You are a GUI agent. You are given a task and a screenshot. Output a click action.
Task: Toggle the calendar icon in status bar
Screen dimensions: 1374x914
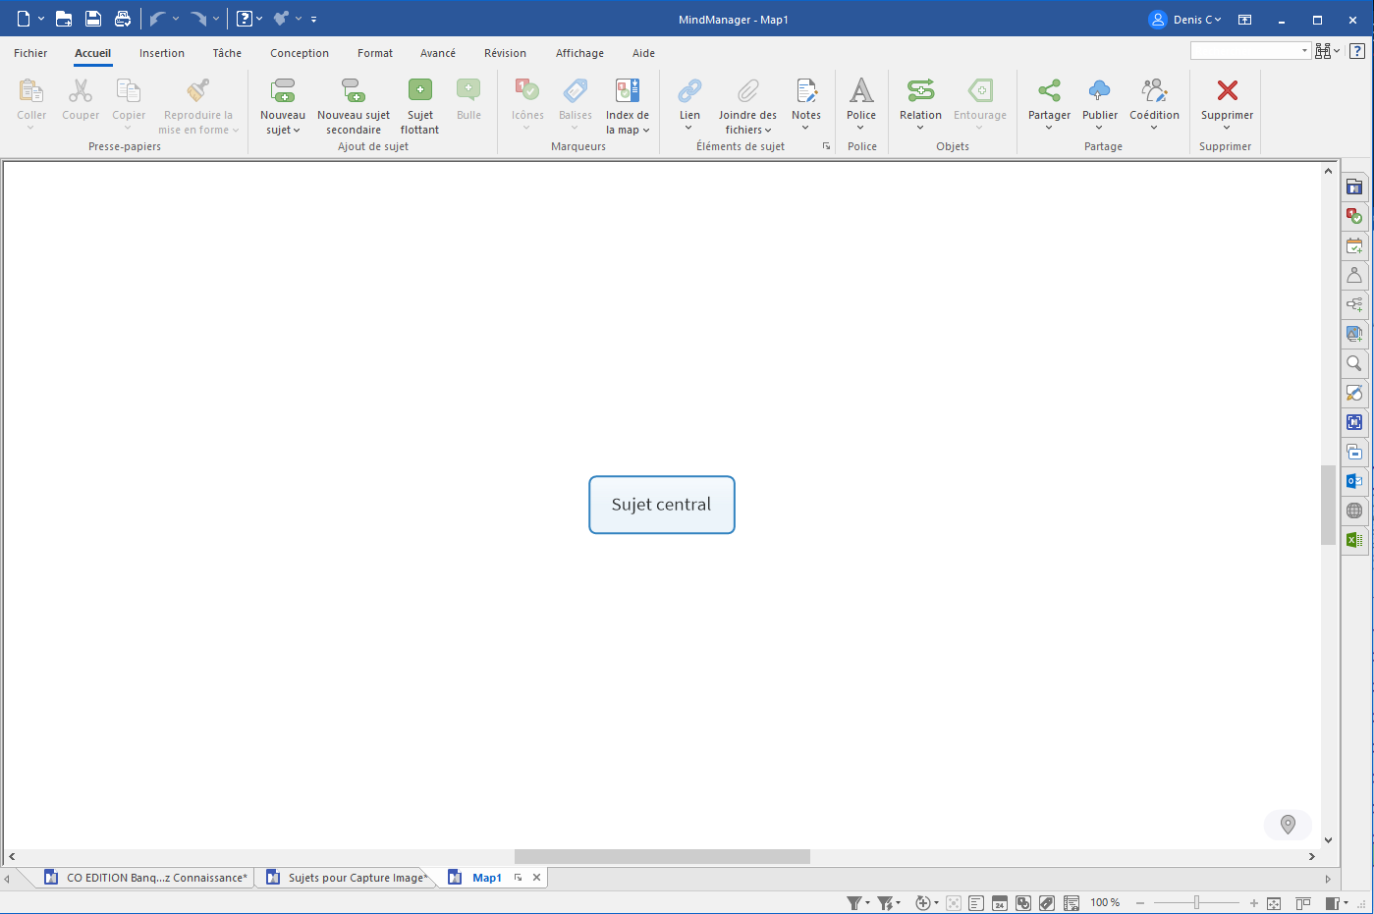1000,903
